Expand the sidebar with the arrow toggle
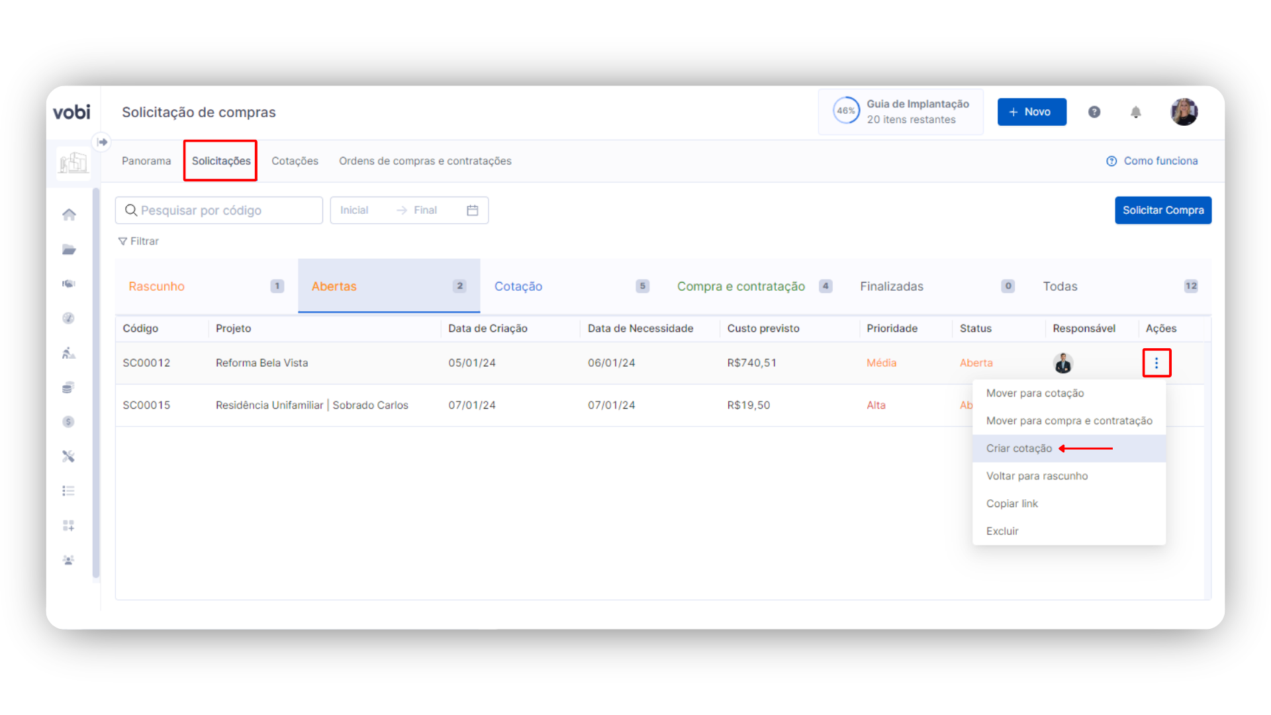This screenshot has width=1271, height=715. click(102, 142)
